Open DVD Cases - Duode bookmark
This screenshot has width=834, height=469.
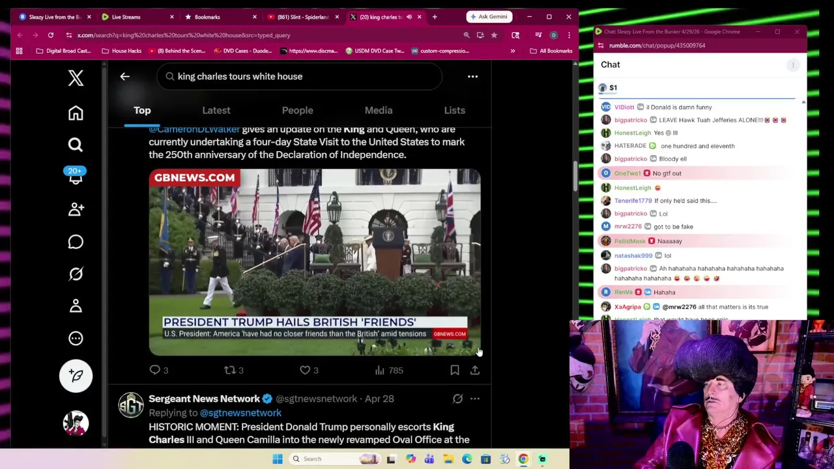tap(242, 51)
